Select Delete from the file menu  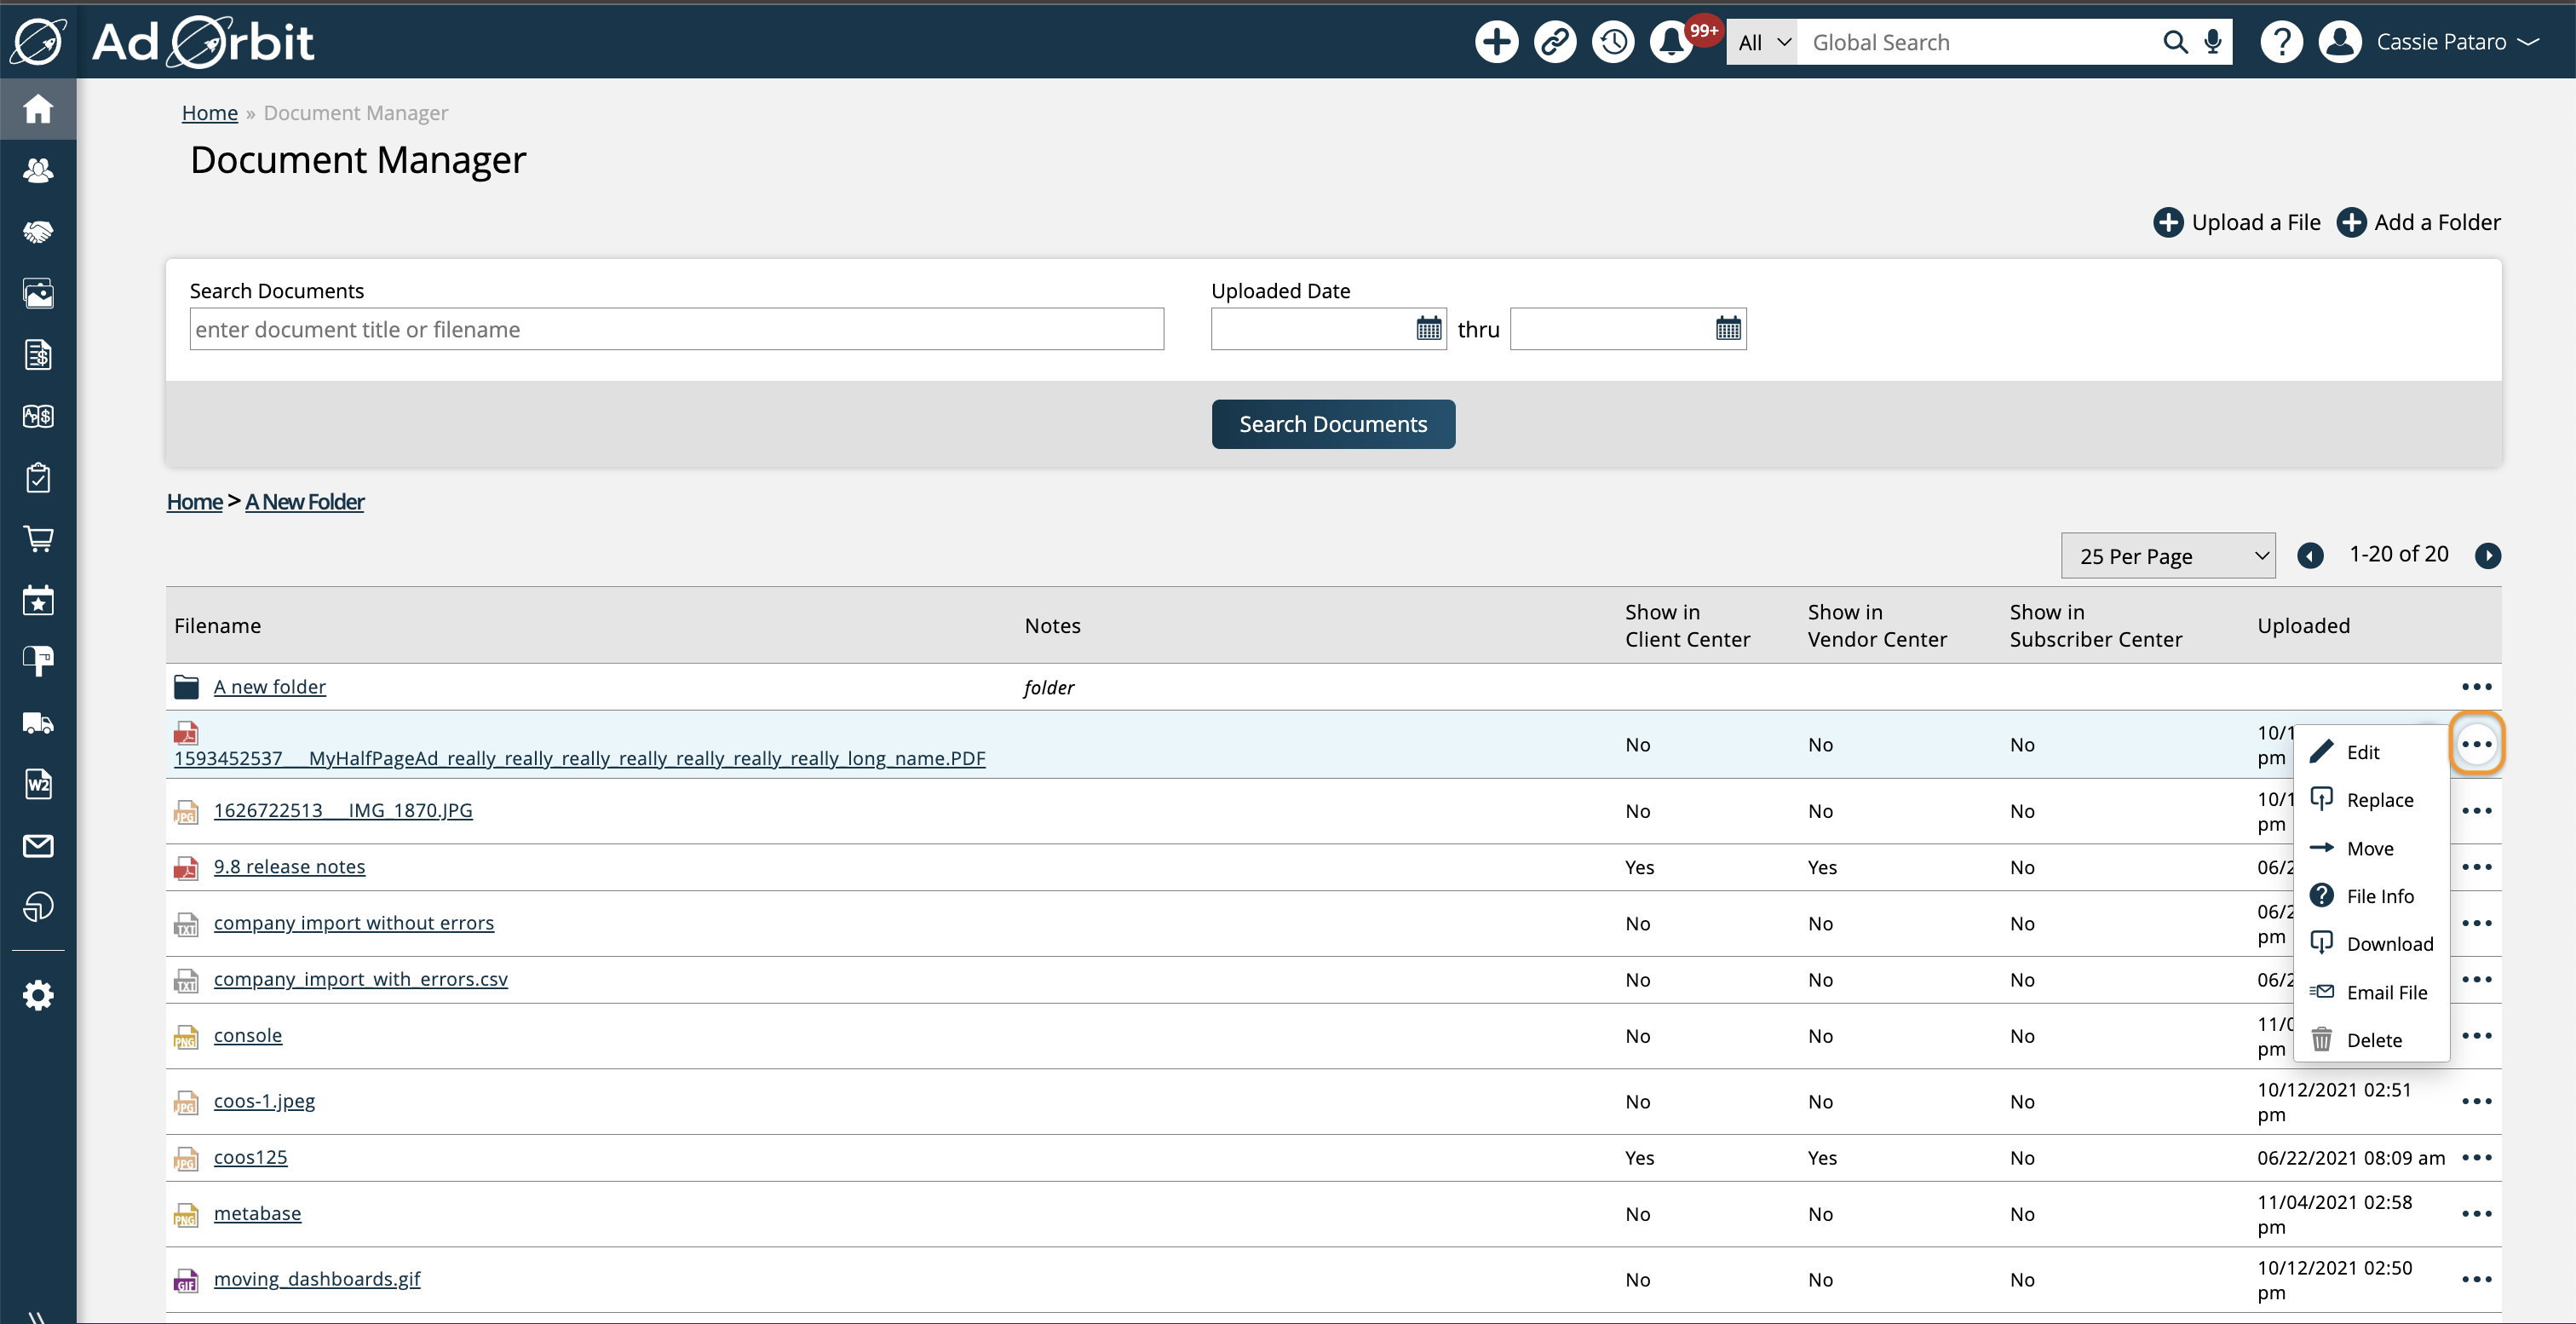[2373, 1040]
